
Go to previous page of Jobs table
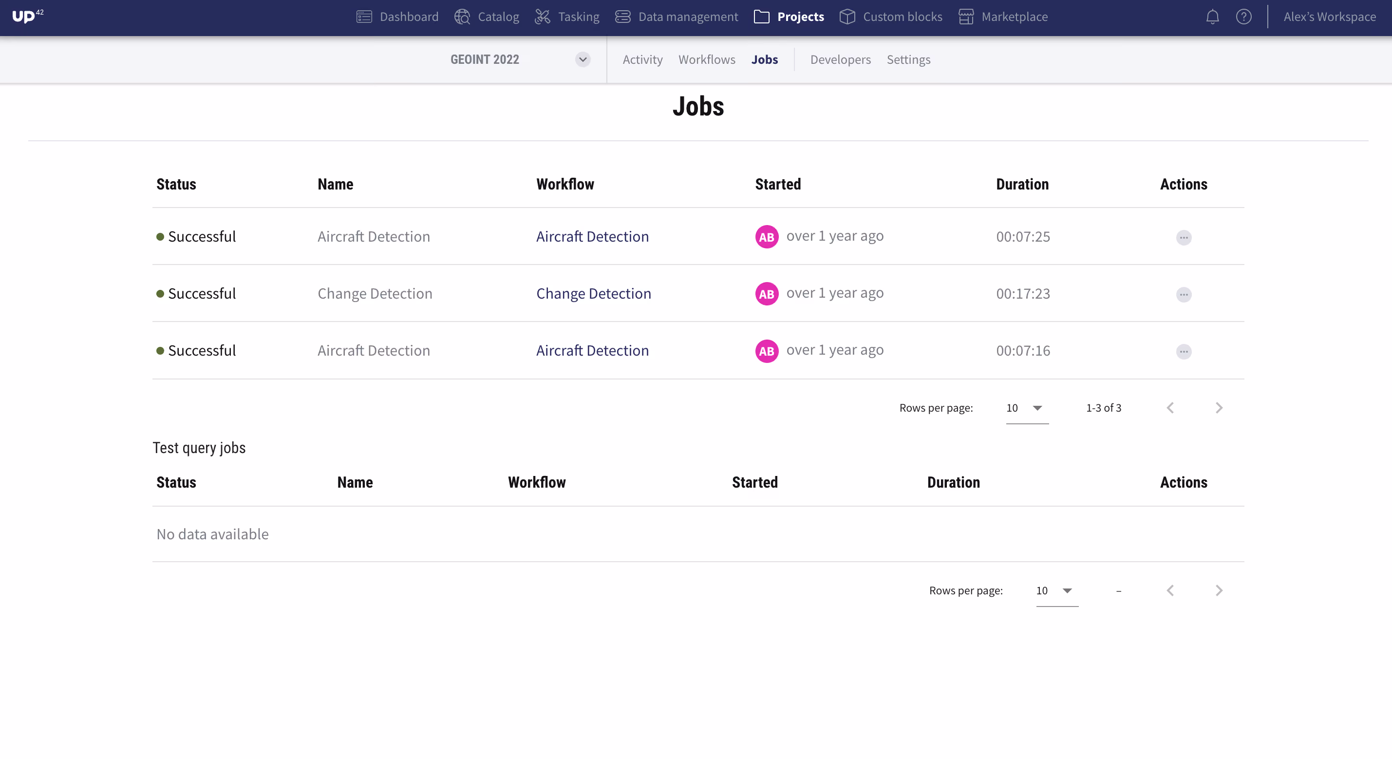point(1170,408)
